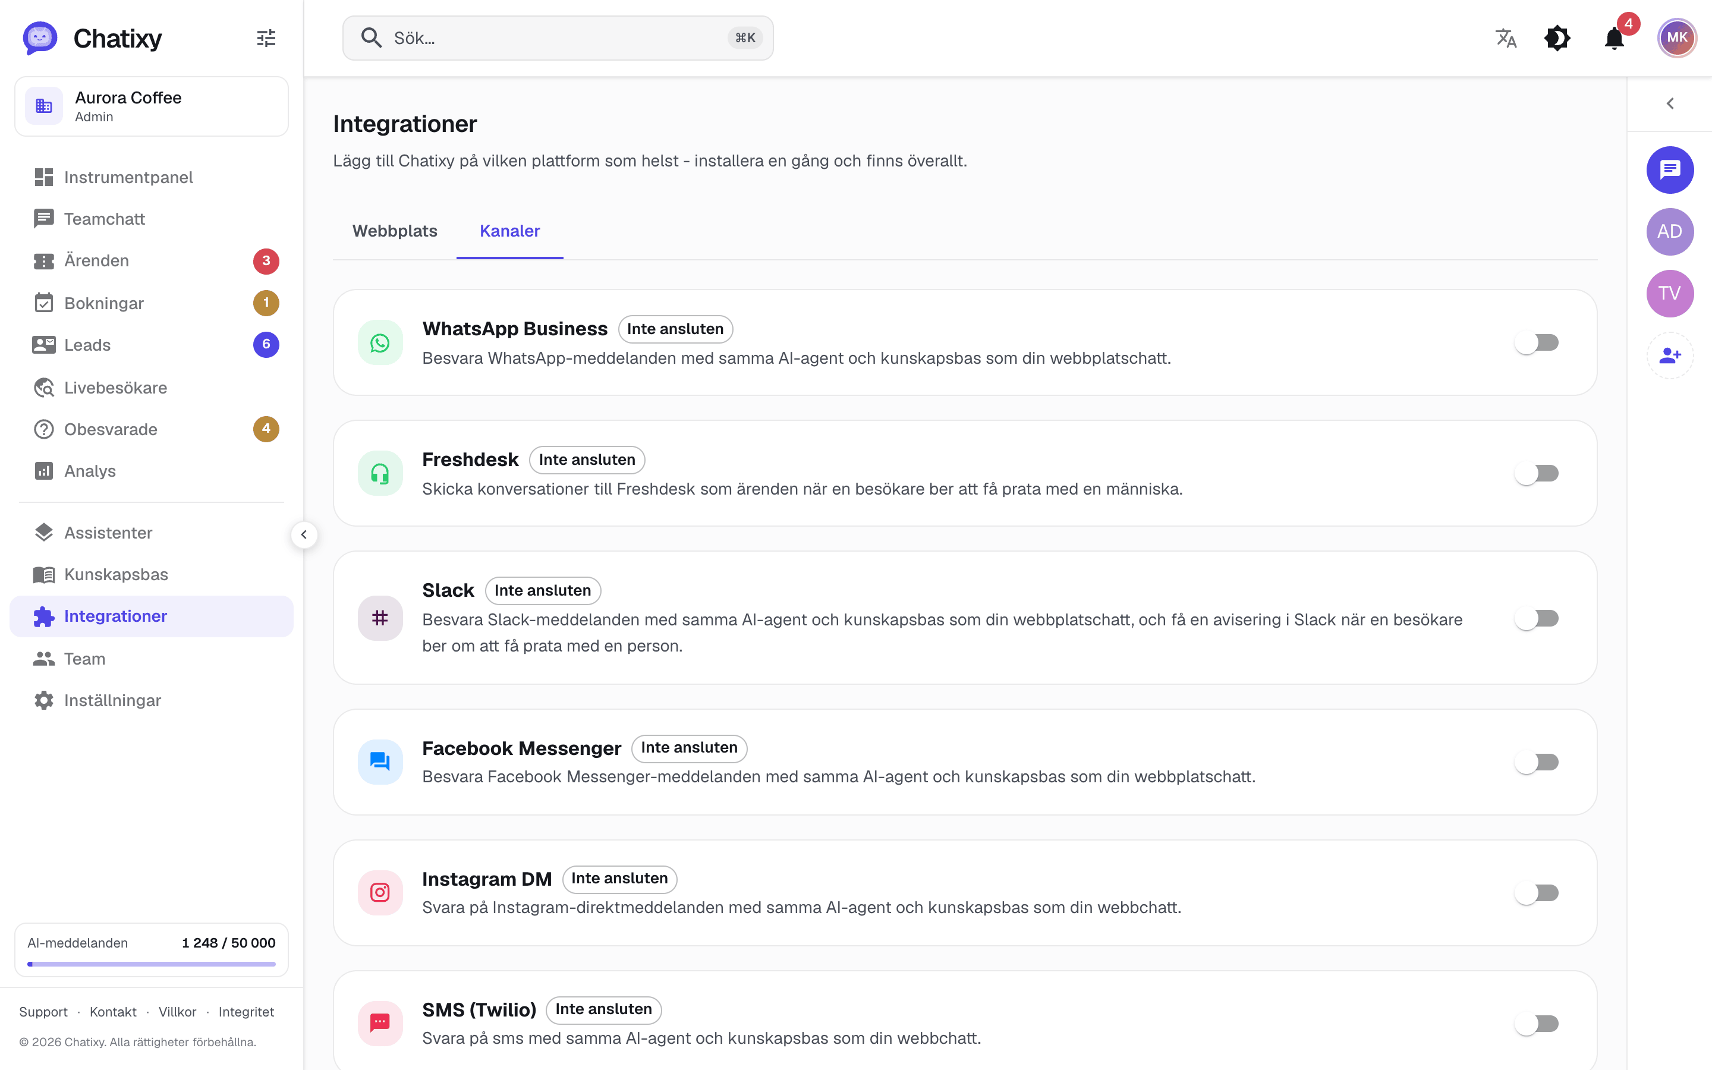
Task: Click the Aurora Coffee building icon
Action: 44,106
